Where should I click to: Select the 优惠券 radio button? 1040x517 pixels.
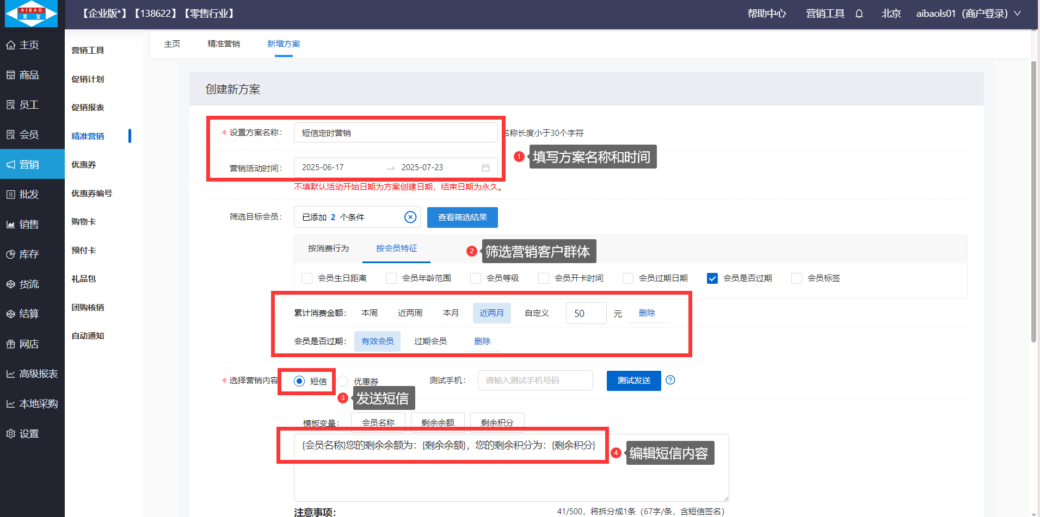tap(343, 381)
